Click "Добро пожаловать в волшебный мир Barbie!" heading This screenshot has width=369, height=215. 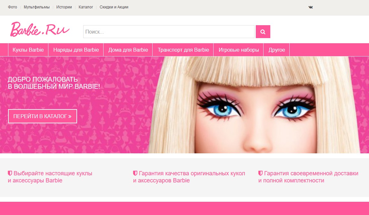coord(54,83)
